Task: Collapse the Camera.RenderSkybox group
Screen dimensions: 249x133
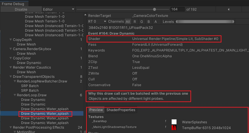Action: pyautogui.click(x=11, y=49)
